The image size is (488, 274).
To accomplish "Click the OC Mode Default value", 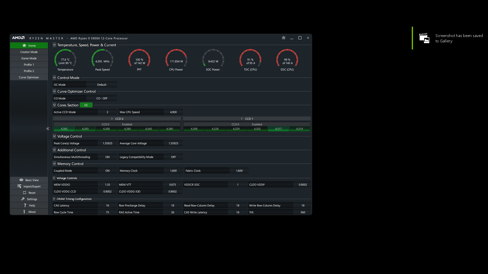I will (x=102, y=85).
